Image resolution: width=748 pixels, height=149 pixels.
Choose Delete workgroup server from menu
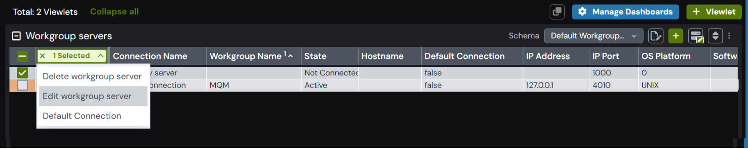(x=93, y=77)
